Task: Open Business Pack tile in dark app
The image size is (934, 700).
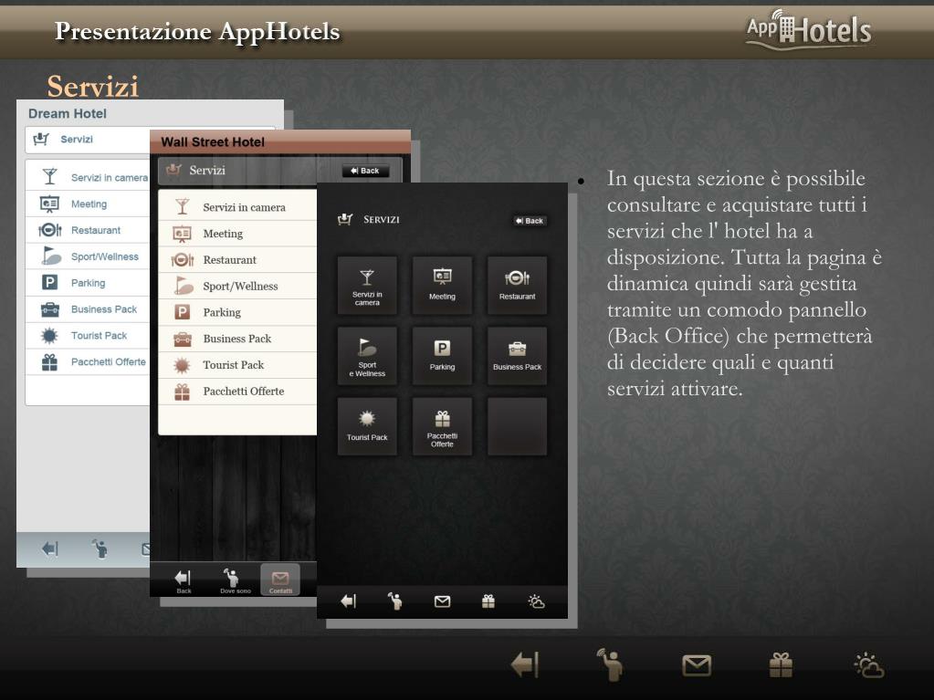Action: pos(517,355)
